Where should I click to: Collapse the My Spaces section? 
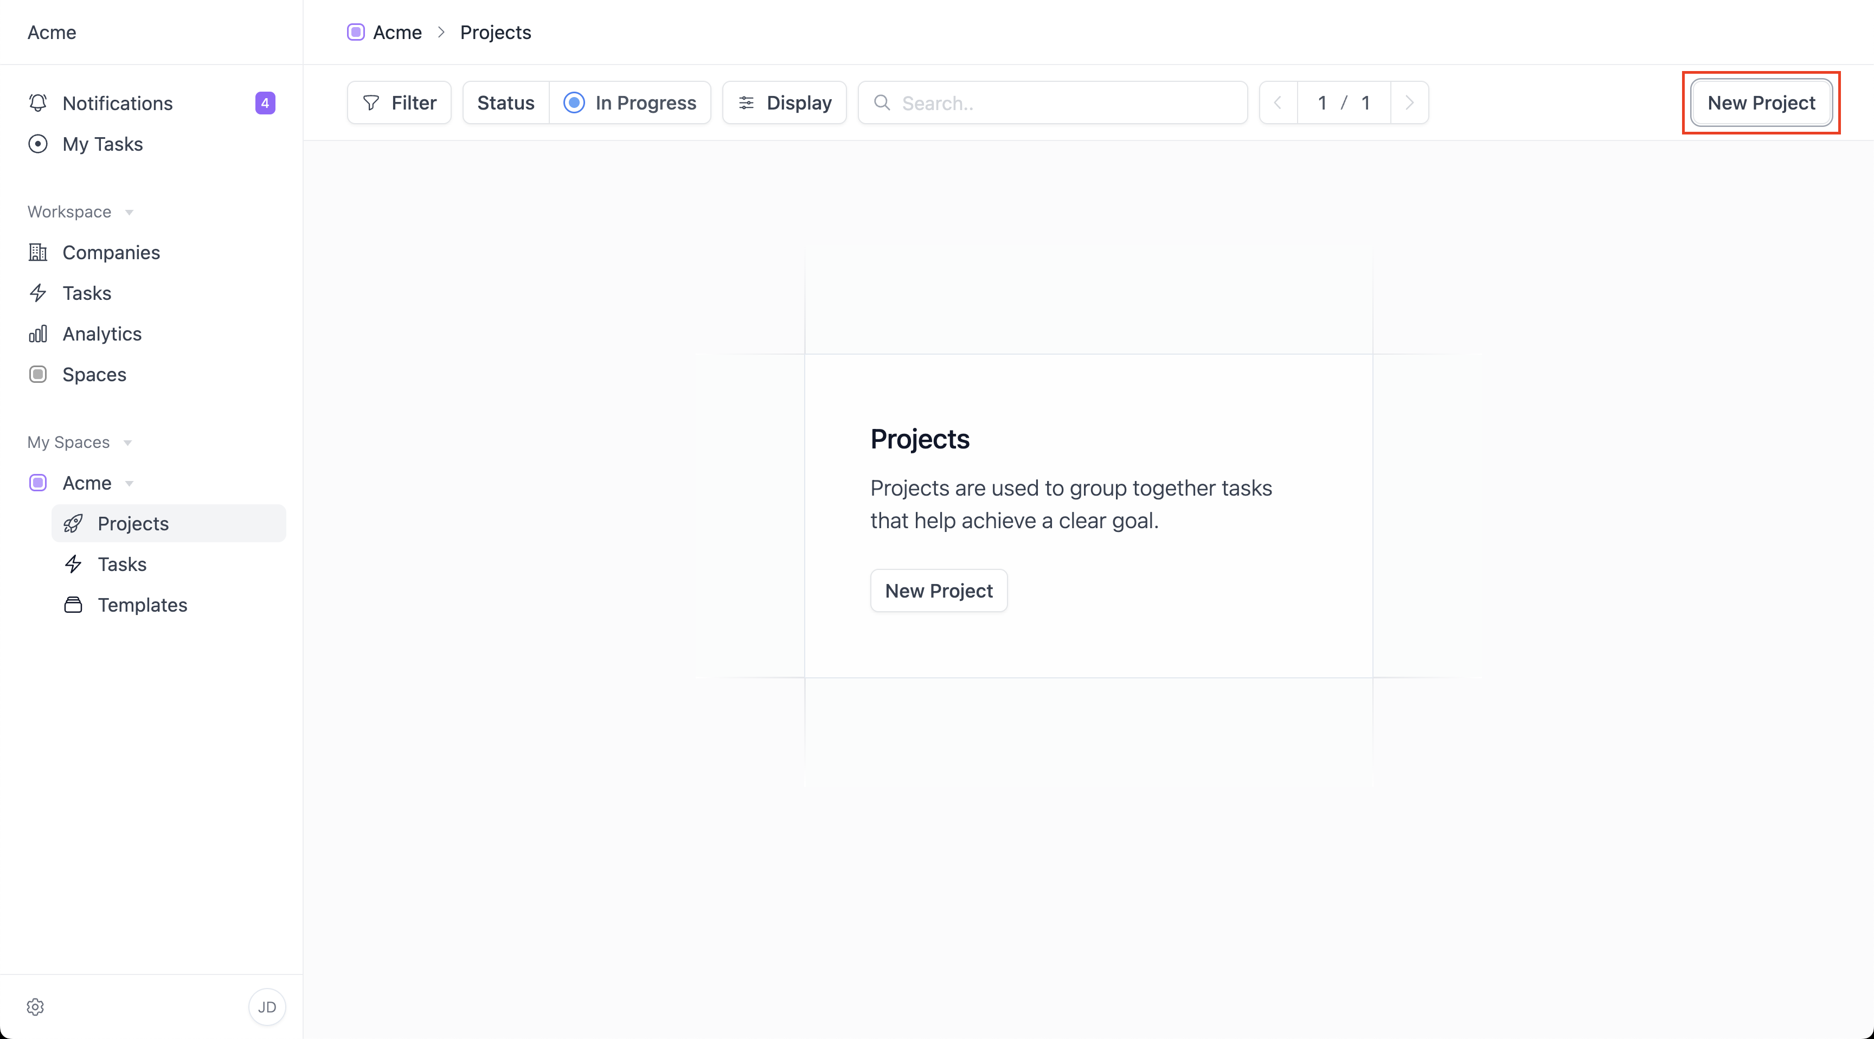(x=127, y=443)
